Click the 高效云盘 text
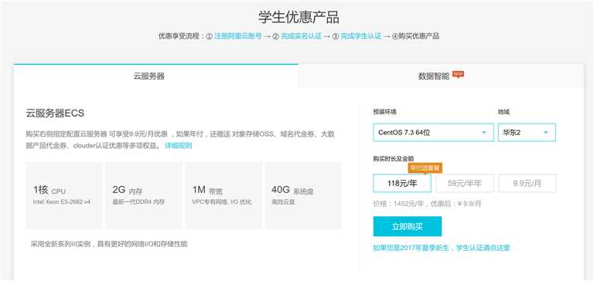Screen dimensions: 594x281 (x=283, y=202)
